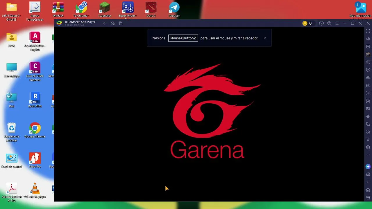Screen dimensions: 372x209
Task: Open BlueStacks settings gear
Action: pos(368,174)
